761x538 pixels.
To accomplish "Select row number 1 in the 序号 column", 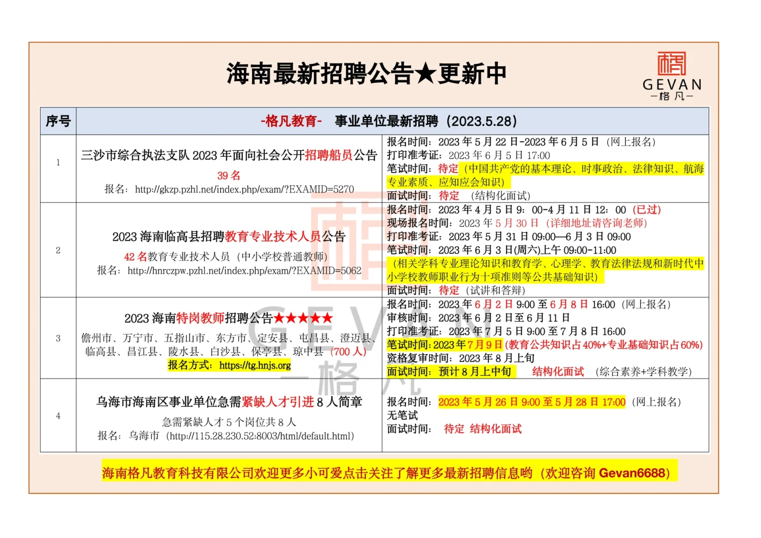I will click(58, 162).
